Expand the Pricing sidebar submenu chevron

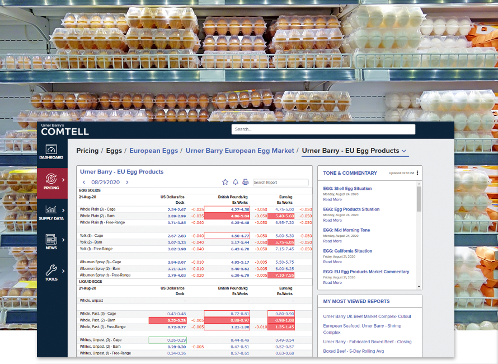click(63, 180)
